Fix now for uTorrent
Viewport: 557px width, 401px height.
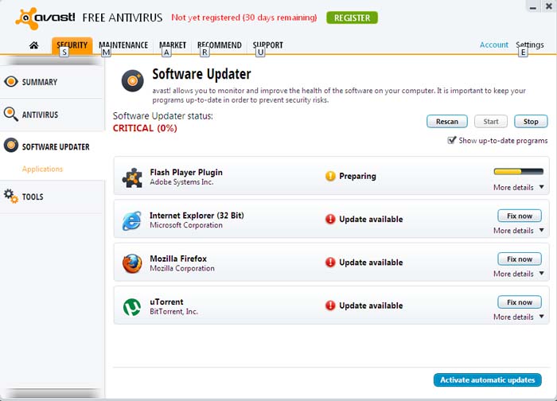(520, 302)
